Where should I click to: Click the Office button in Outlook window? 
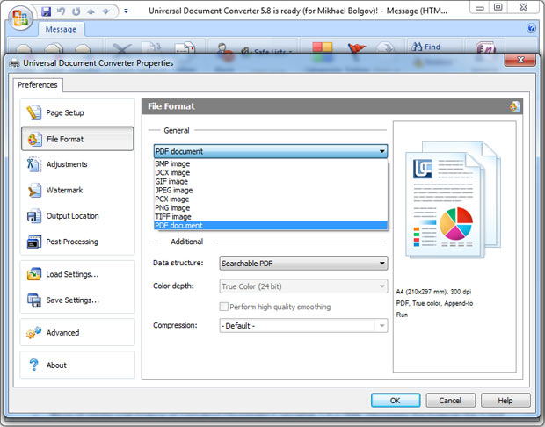(20, 18)
